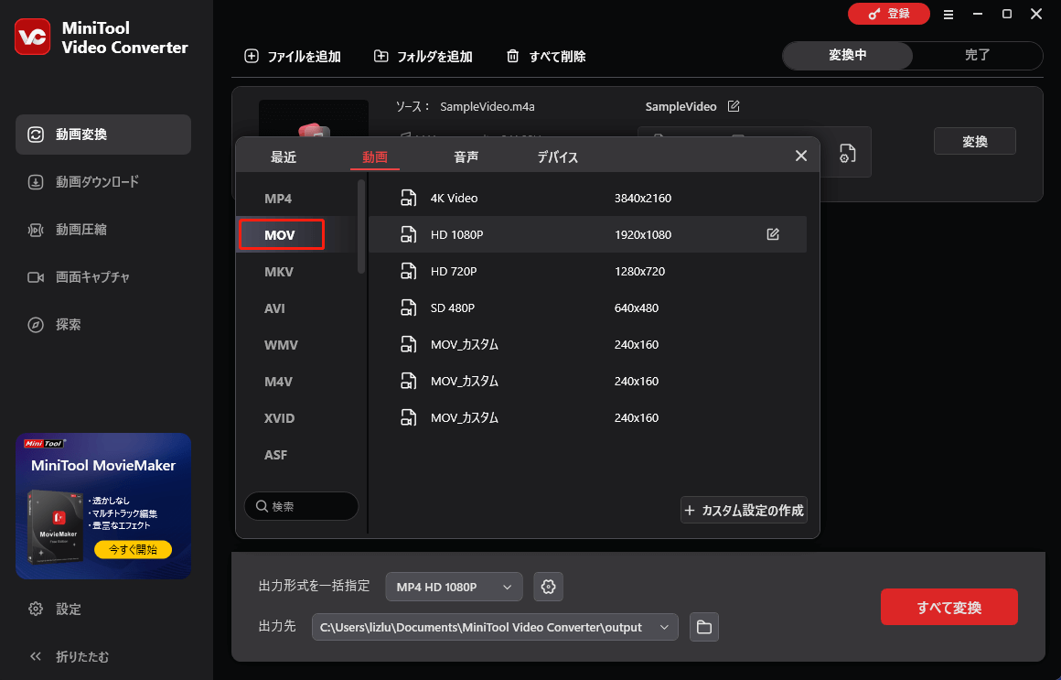Click the 変換 convert button for SampleVideo

coord(974,141)
